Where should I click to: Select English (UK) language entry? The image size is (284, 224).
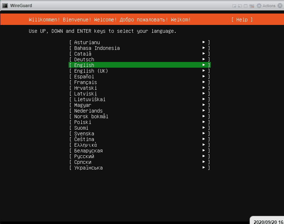[91, 71]
